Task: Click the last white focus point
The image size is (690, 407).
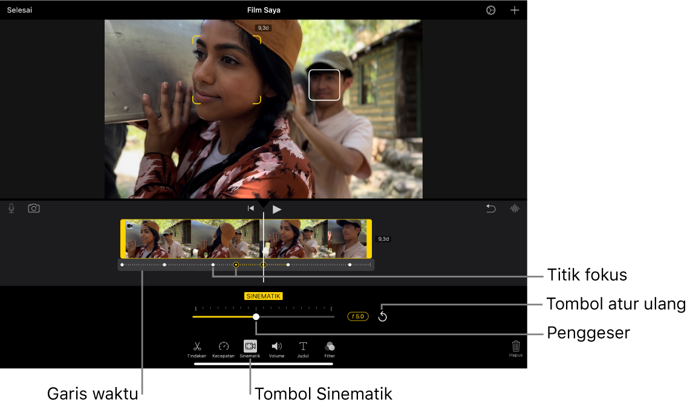Action: (x=350, y=265)
